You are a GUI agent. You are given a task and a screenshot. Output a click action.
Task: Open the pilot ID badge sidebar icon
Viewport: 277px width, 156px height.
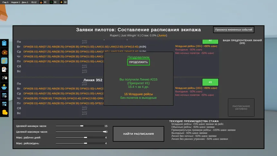(x=4, y=43)
